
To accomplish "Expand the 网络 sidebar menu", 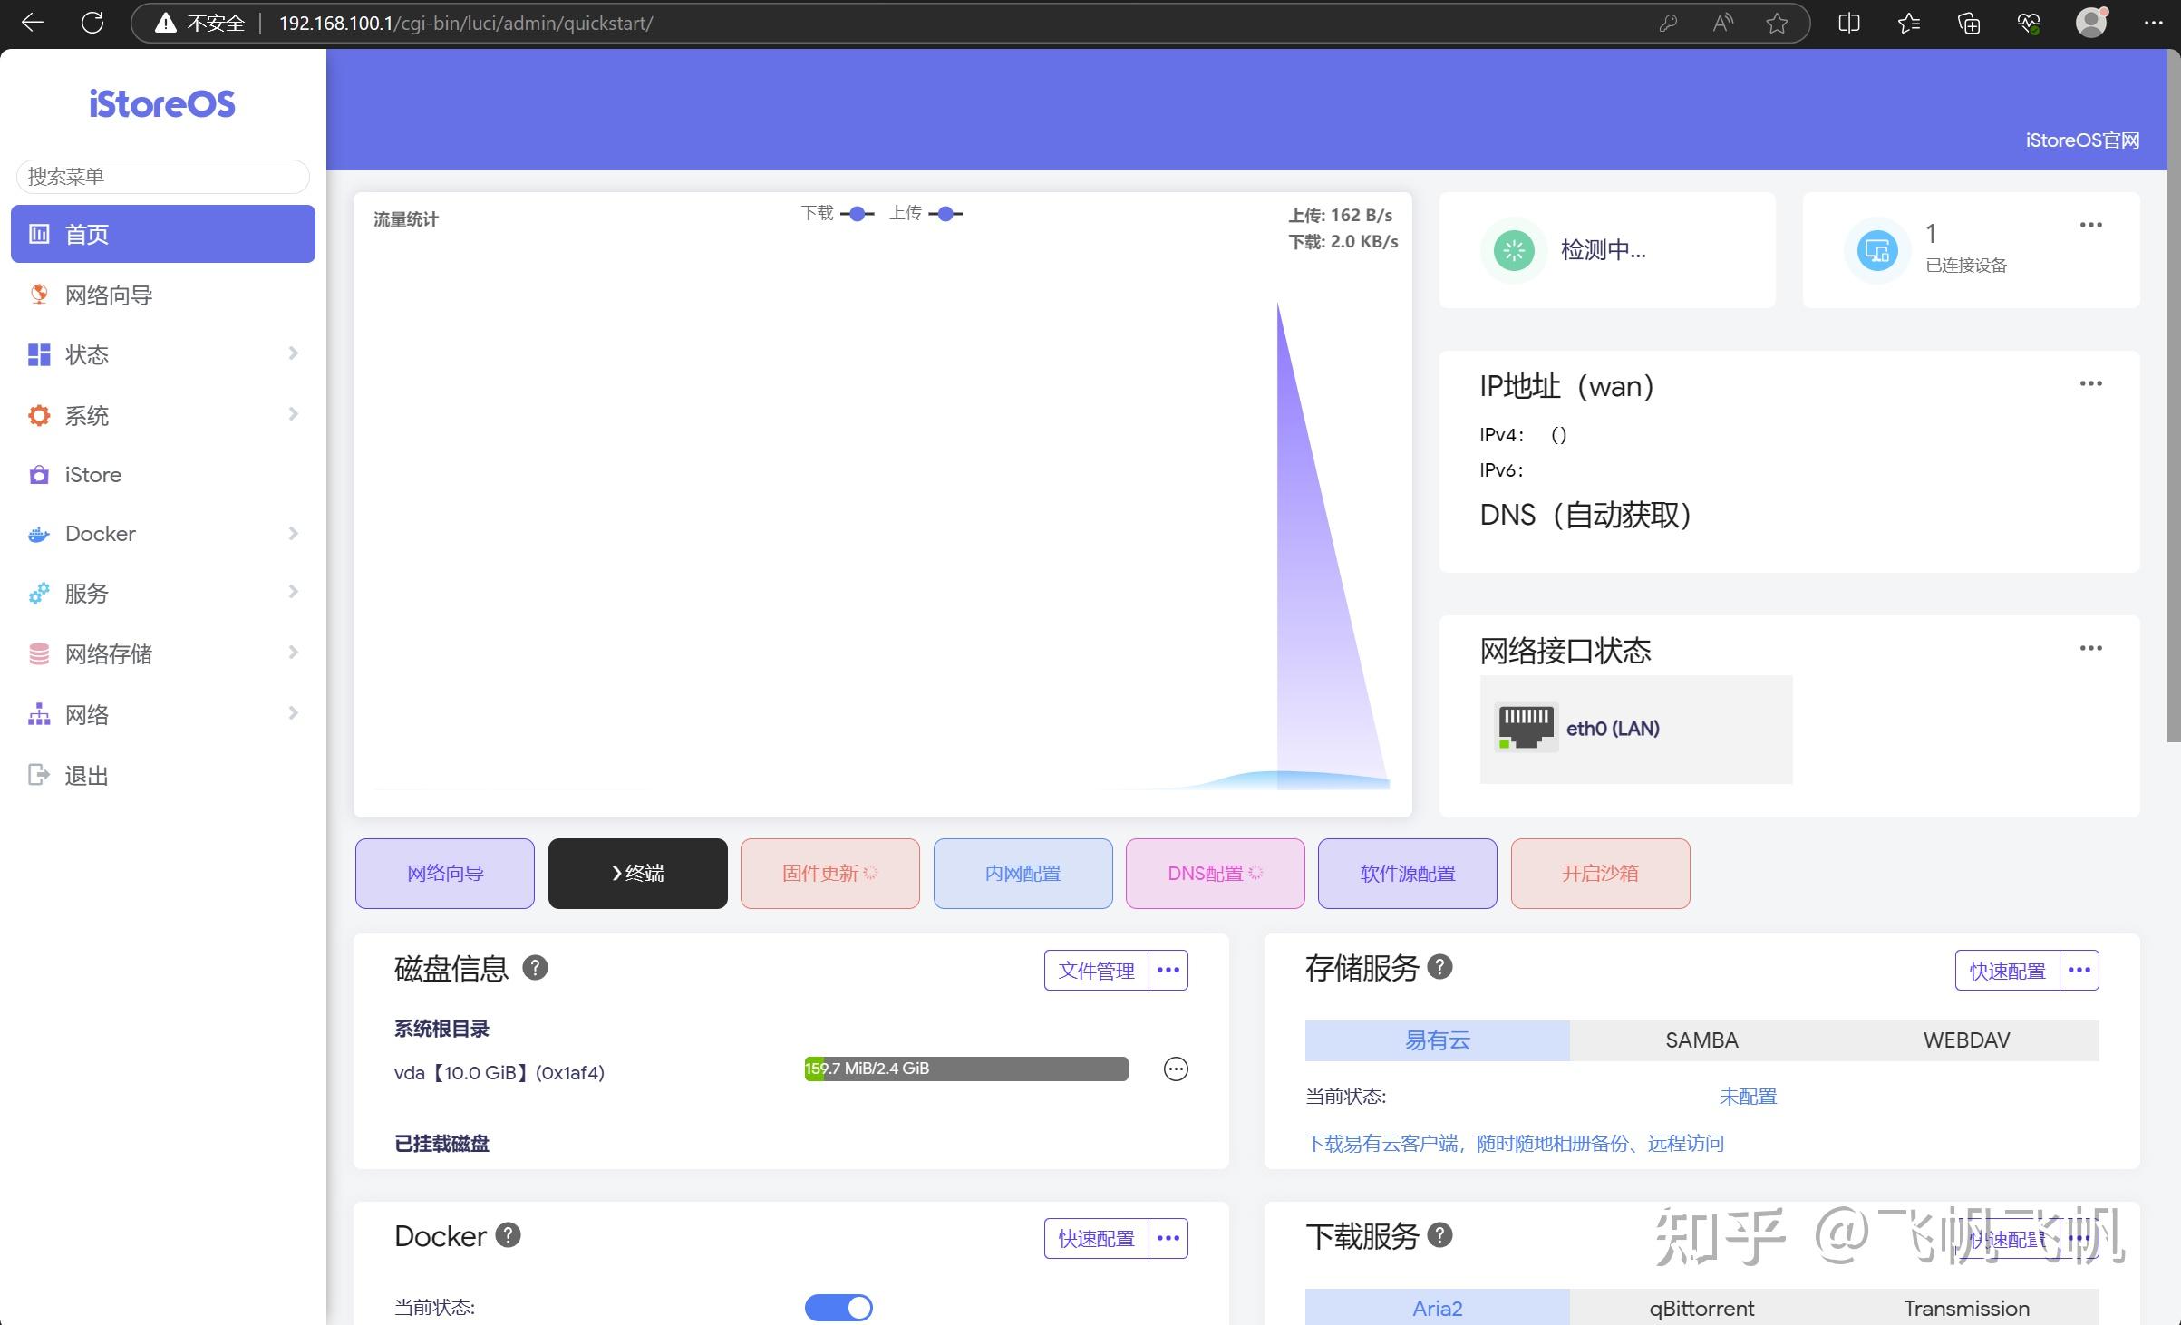I will coord(292,713).
